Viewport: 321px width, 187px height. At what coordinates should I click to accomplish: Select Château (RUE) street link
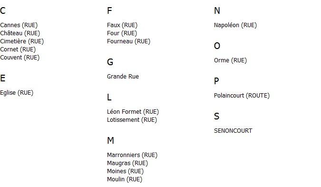20,33
